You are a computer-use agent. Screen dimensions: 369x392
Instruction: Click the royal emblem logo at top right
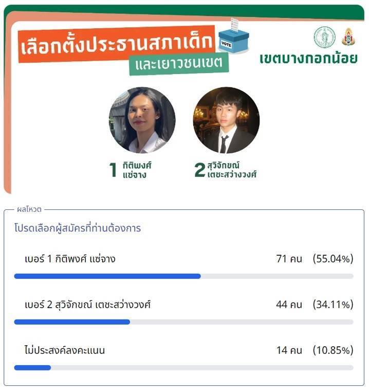coord(348,37)
